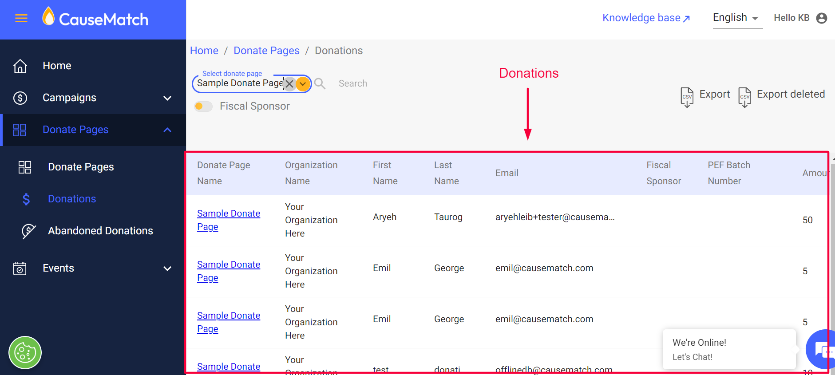The width and height of the screenshot is (835, 375).
Task: Open the Donations submenu item
Action: click(x=72, y=199)
